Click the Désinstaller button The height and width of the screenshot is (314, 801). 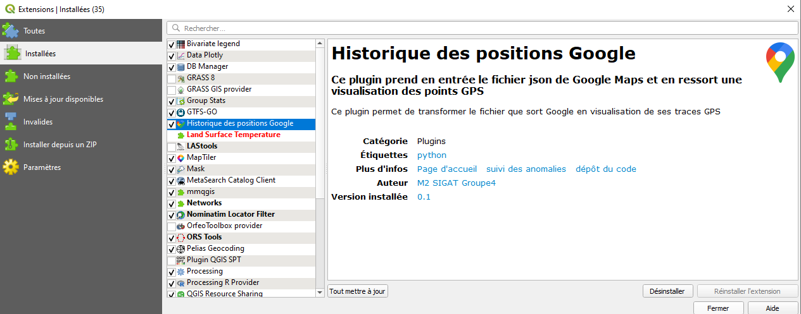[667, 291]
